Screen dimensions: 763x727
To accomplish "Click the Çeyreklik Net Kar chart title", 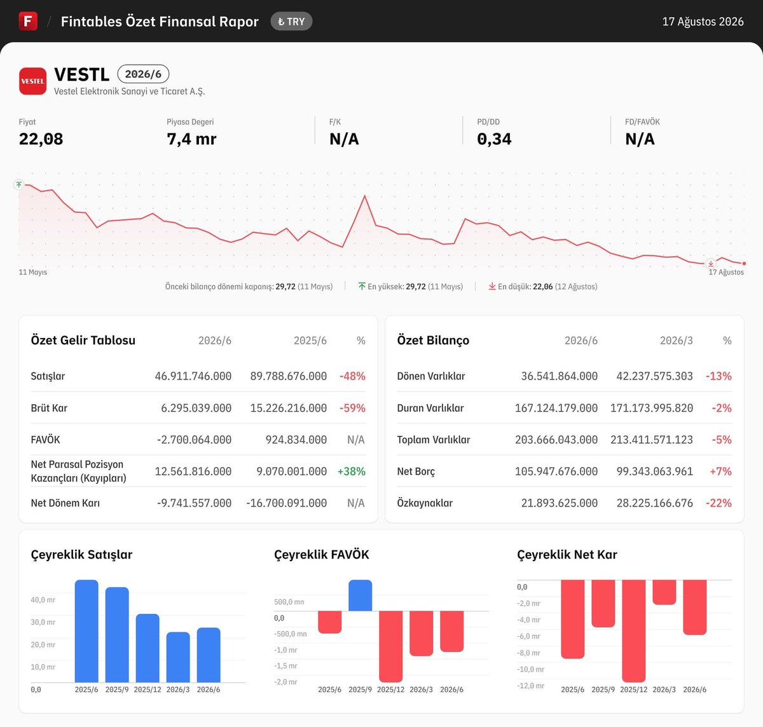I will point(567,555).
